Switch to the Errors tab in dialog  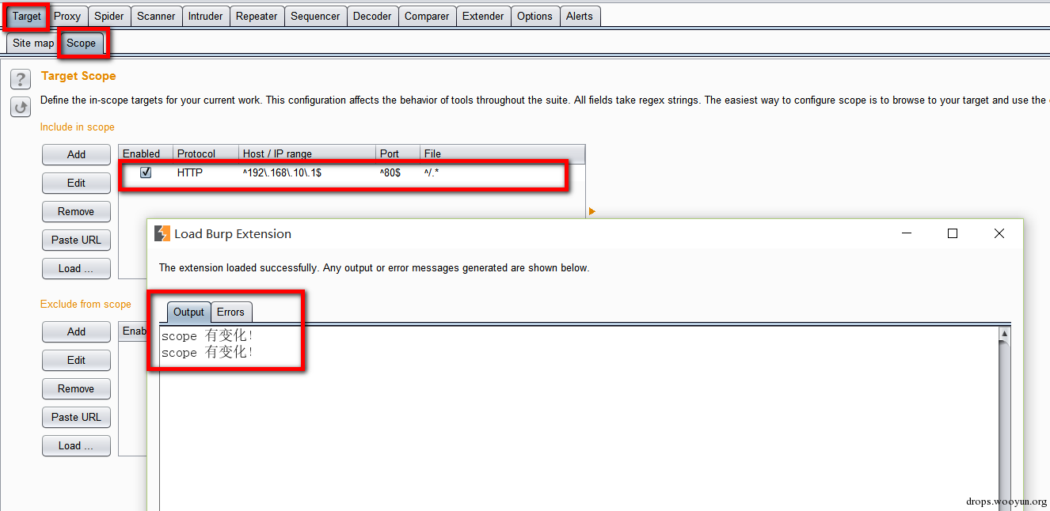[231, 312]
